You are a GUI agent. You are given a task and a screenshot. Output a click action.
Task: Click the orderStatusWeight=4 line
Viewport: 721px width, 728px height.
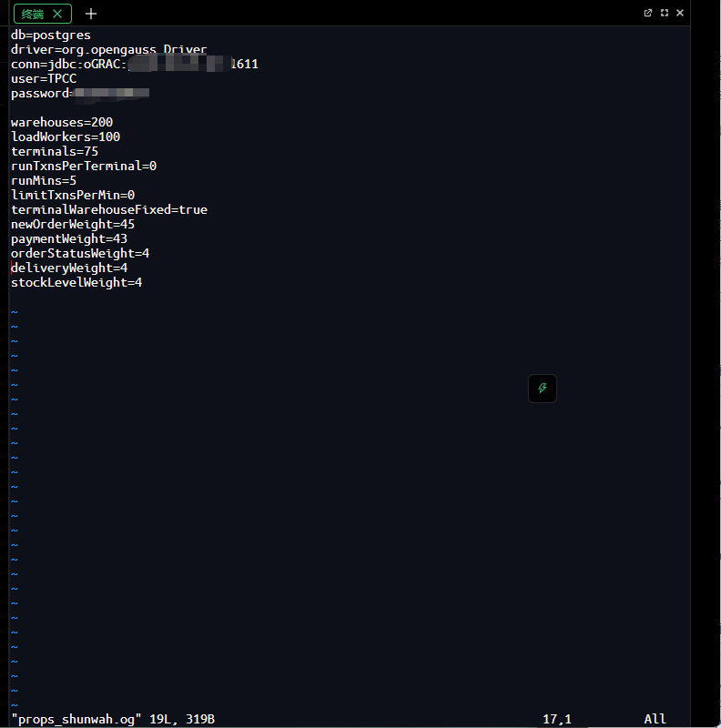(80, 254)
